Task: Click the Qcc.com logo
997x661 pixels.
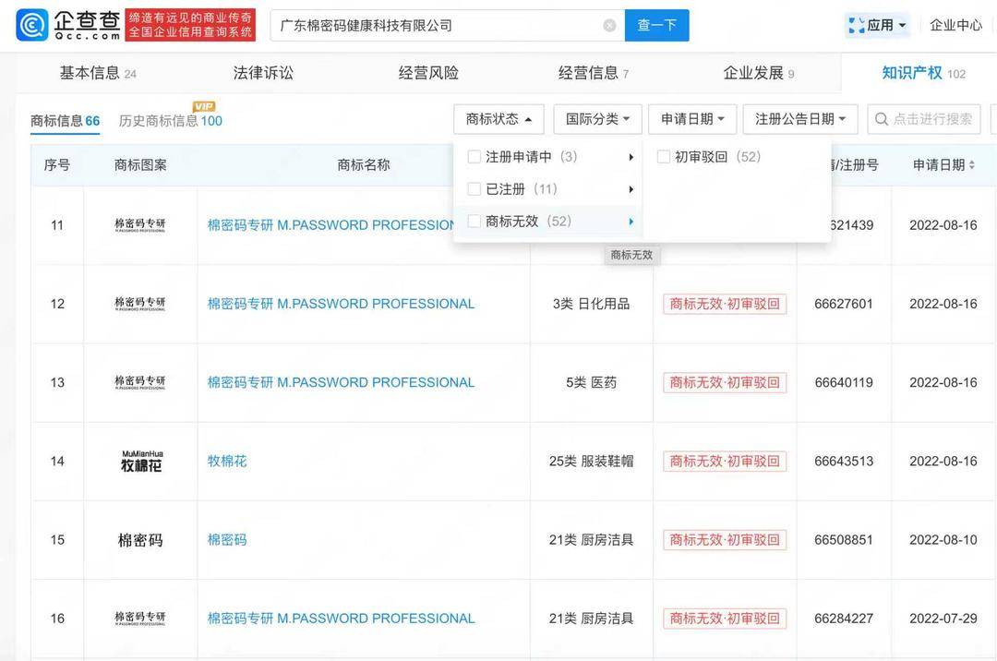Action: click(x=68, y=26)
